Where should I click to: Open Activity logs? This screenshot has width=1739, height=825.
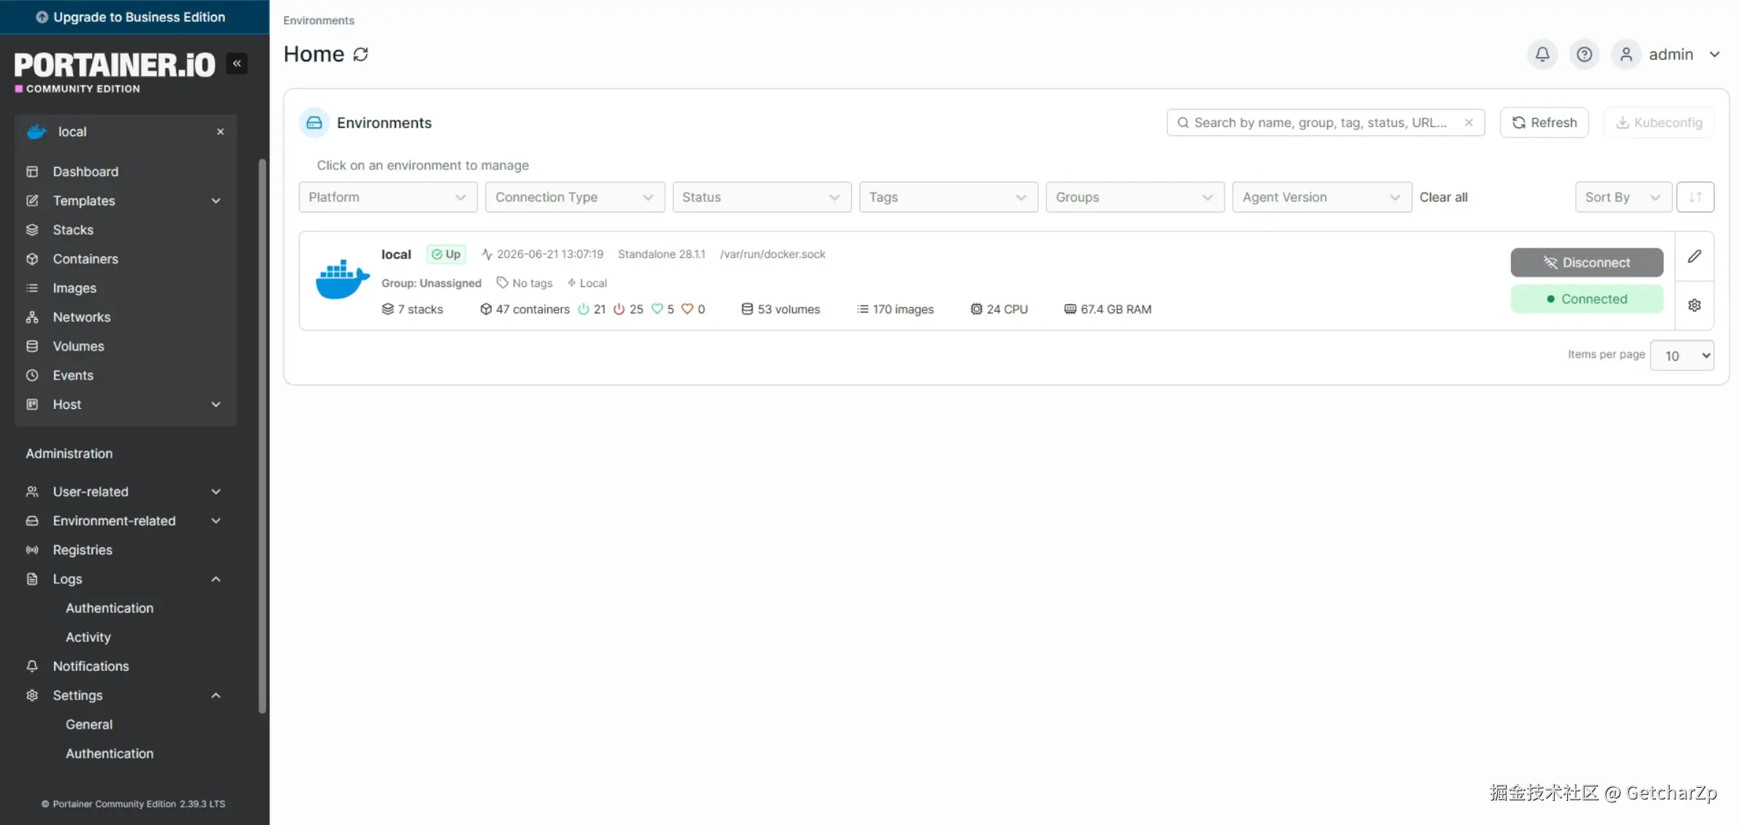88,637
